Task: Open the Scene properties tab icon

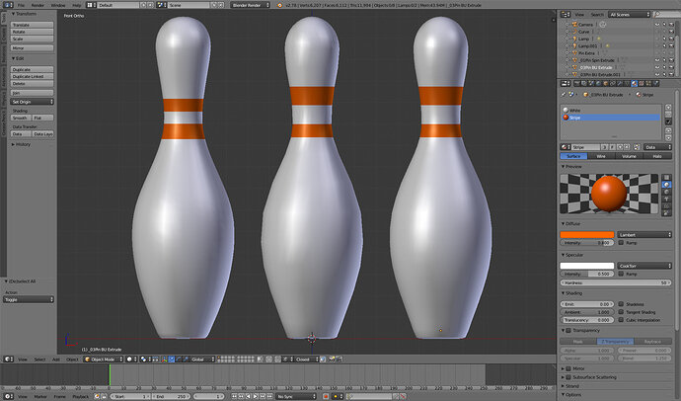Action: [591, 83]
